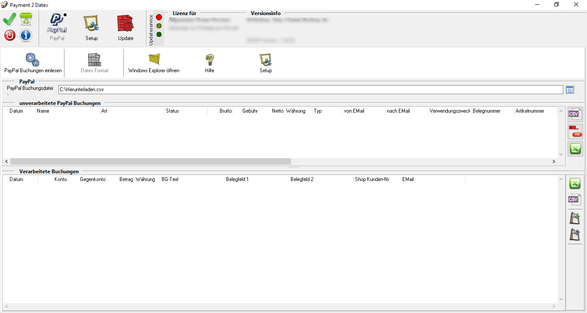Click into the PayPal Buchungsdatei path field

click(x=310, y=90)
